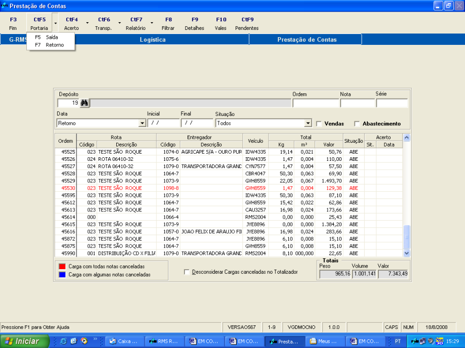Screen dimensions: 465x348
Task: Click the second quick launch browser icon
Action: point(74,341)
